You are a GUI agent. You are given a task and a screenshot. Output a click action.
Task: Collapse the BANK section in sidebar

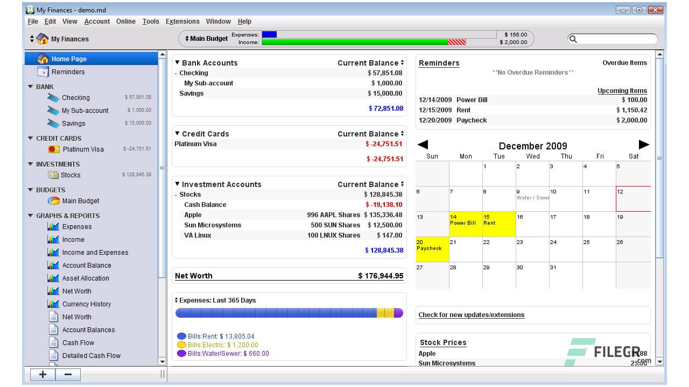(x=31, y=87)
